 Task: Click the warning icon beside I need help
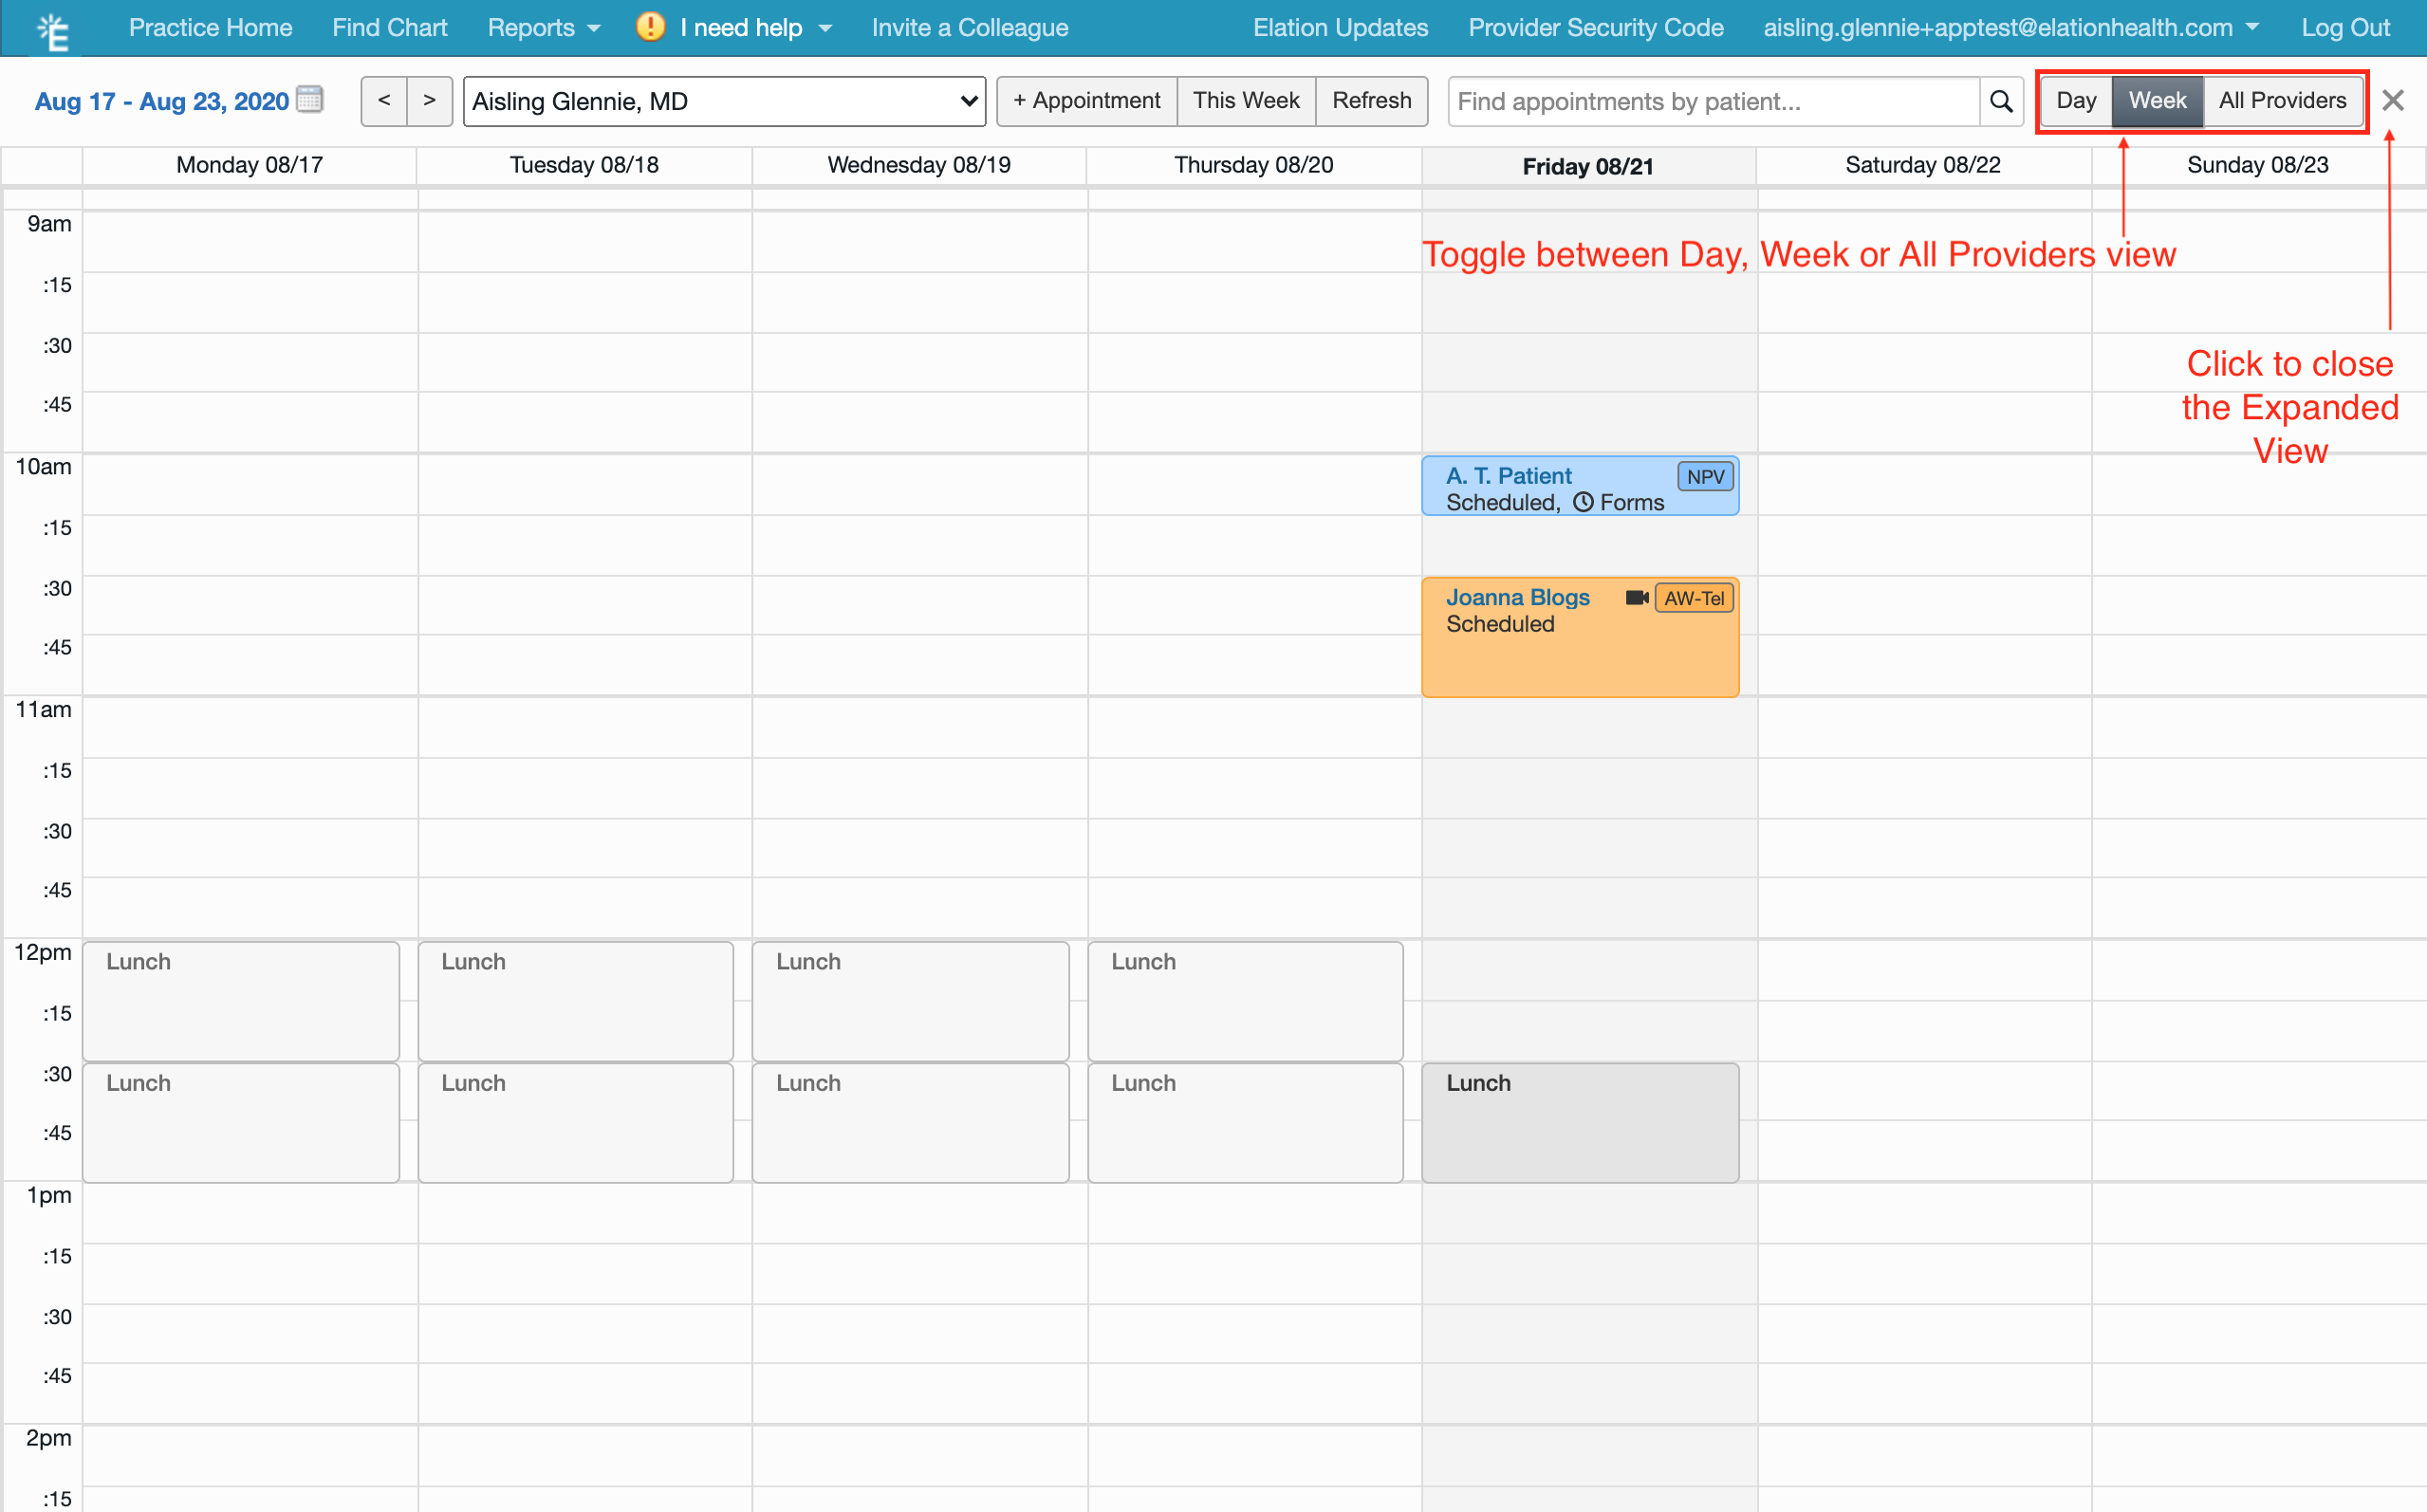[649, 27]
